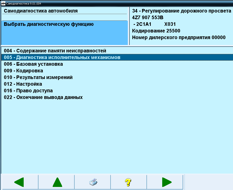The width and height of the screenshot is (233, 190).
Task: Click 'Номер дилерского предприятия 00000' line
Action: point(179,37)
